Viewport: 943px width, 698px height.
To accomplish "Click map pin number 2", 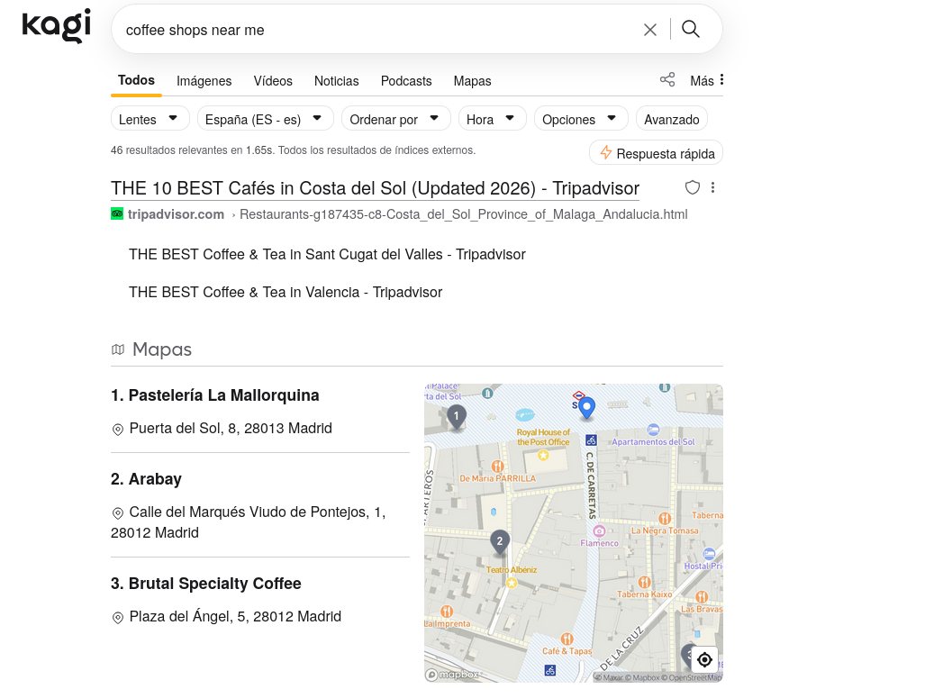I will tap(500, 542).
